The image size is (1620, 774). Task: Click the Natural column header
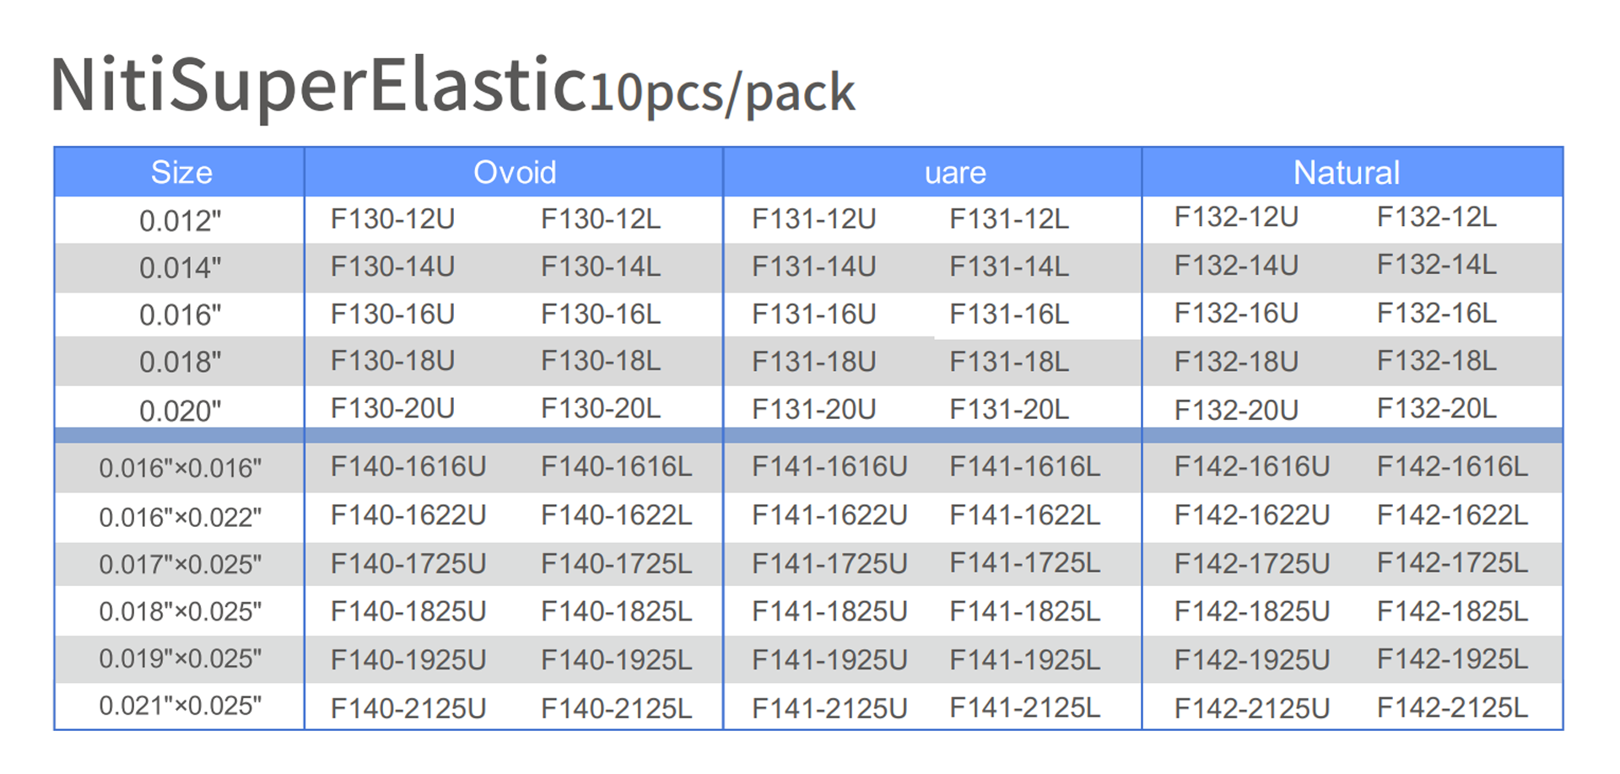coord(1346,173)
